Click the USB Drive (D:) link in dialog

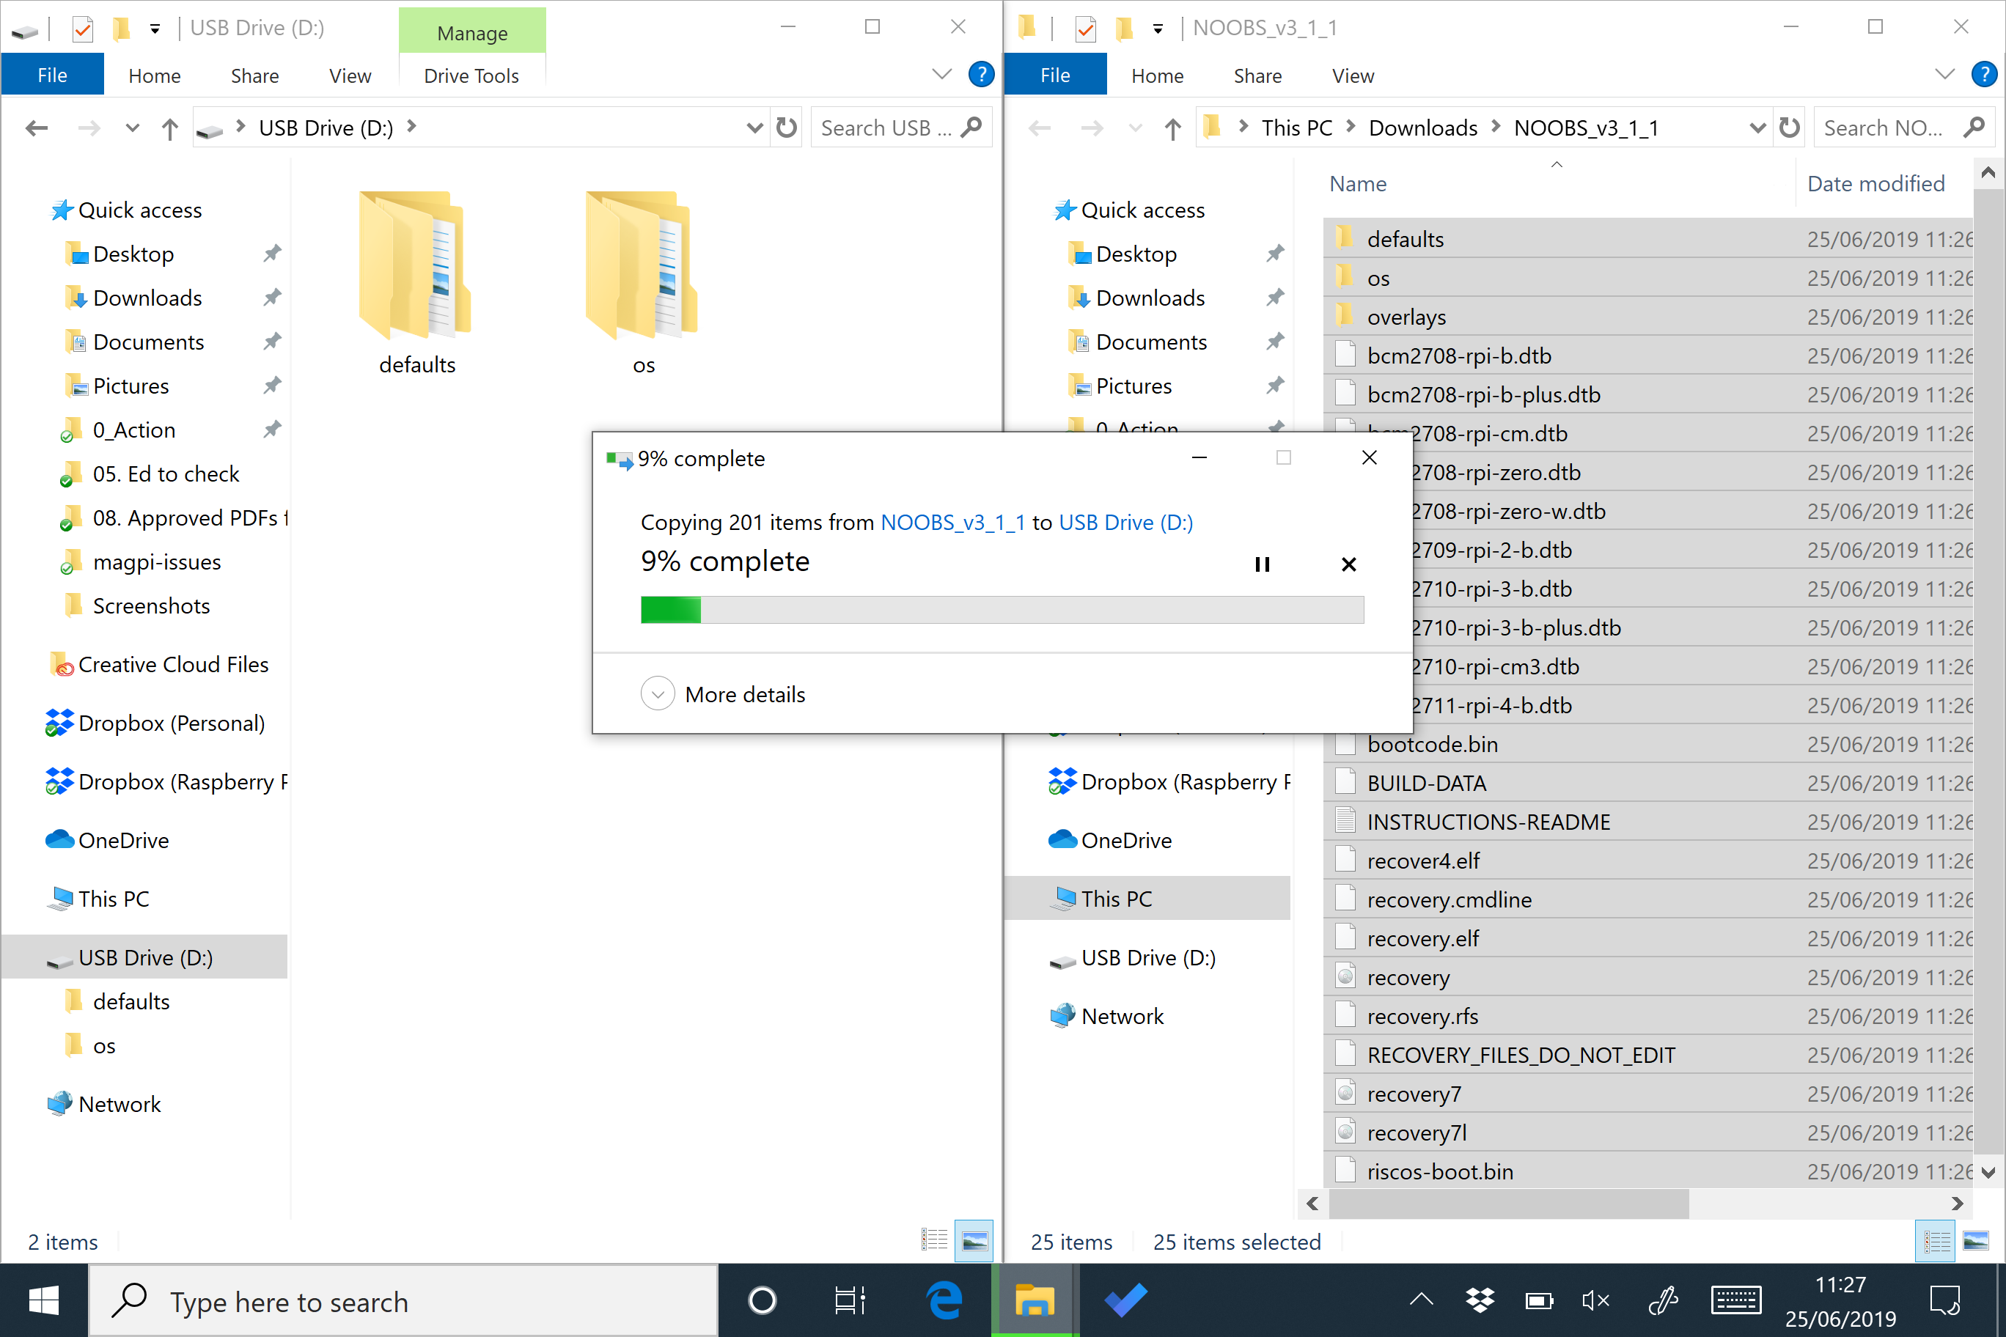pyautogui.click(x=1128, y=520)
